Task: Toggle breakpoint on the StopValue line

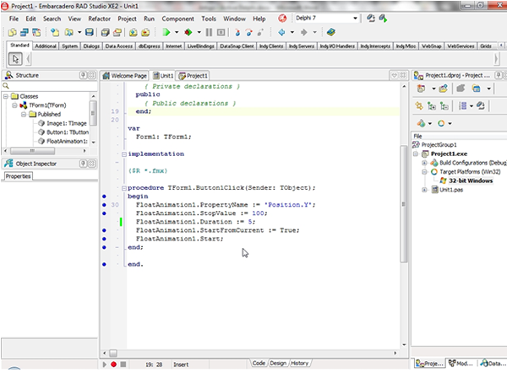Action: click(104, 213)
